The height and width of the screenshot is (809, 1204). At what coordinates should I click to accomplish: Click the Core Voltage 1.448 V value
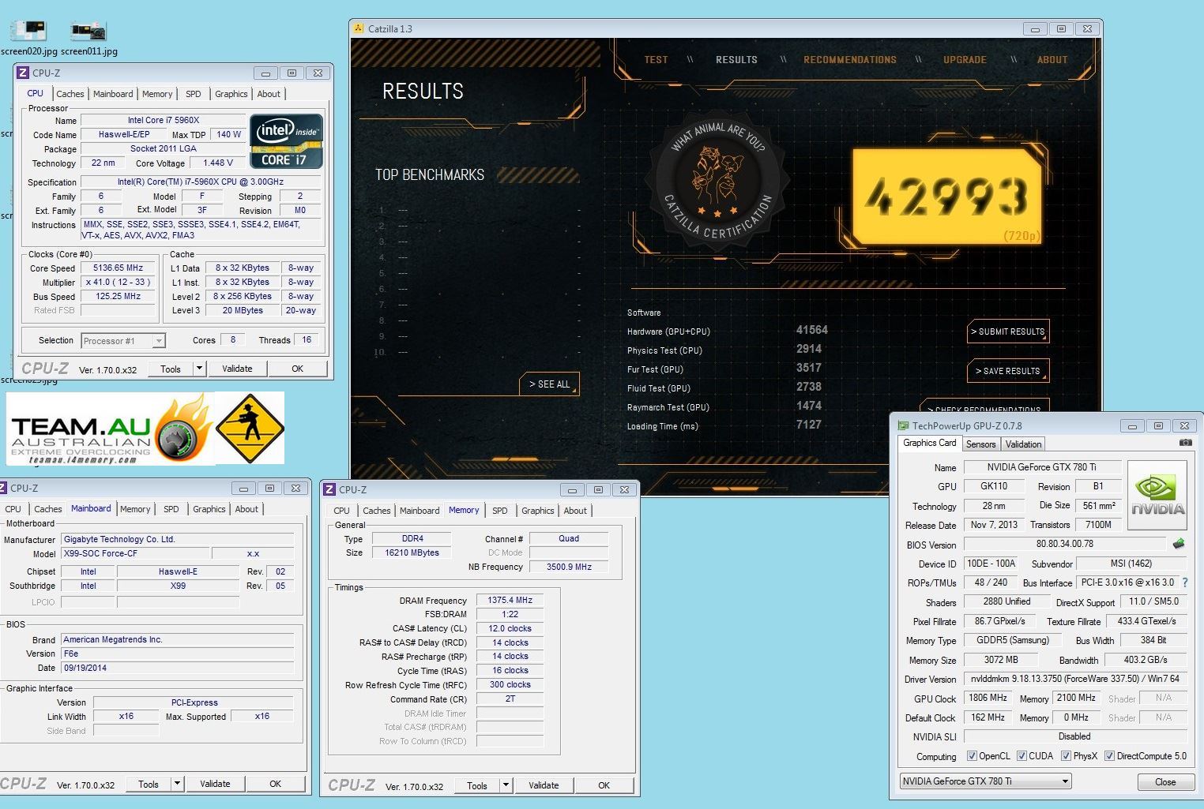218,163
